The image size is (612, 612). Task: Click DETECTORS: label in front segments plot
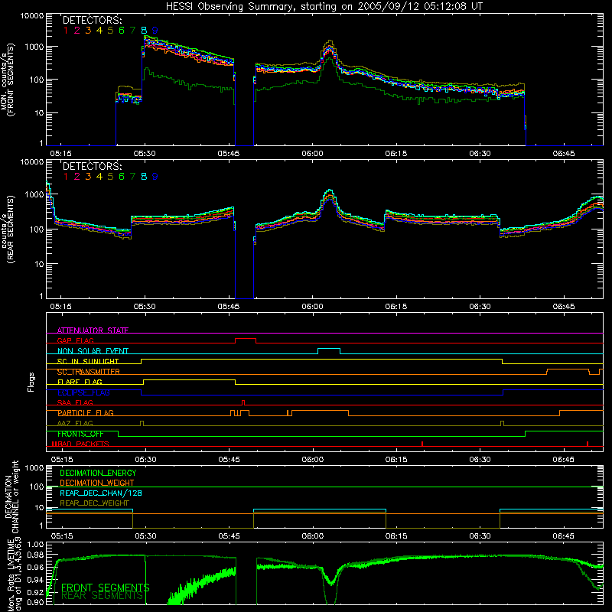tap(92, 21)
